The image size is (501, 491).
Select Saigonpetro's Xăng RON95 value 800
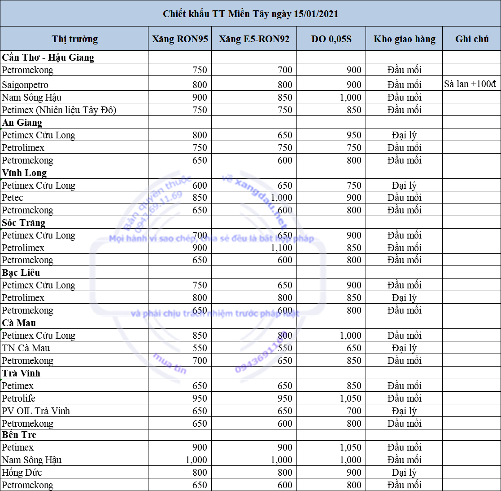pyautogui.click(x=180, y=84)
